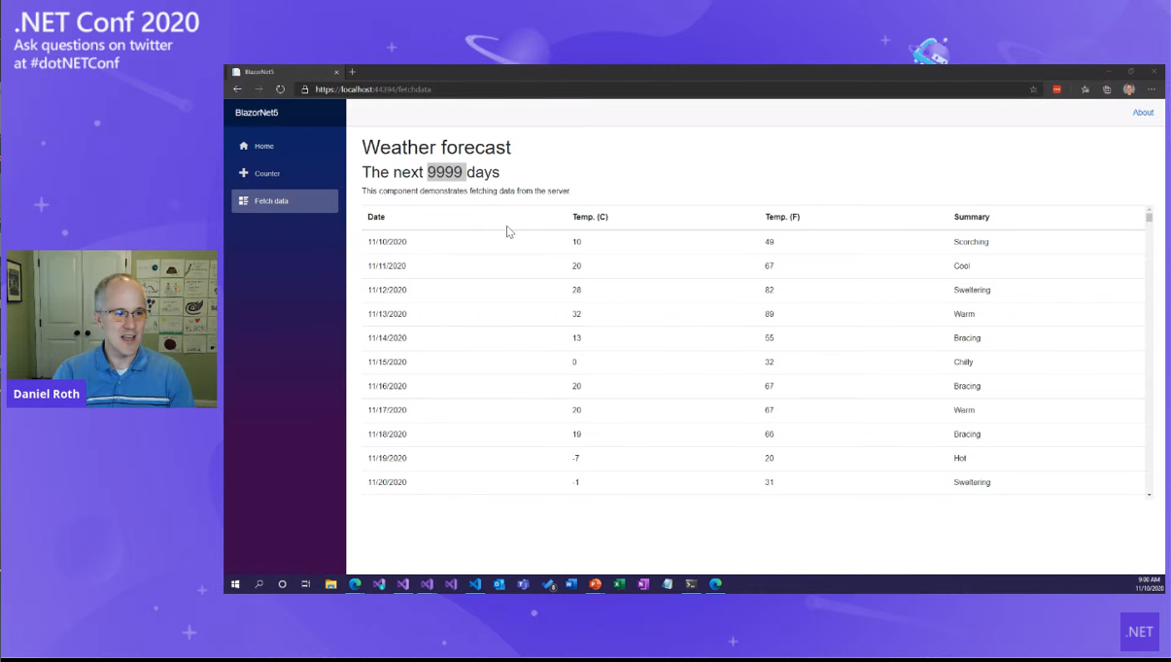Open Task View on the taskbar
The image size is (1171, 662).
coord(305,584)
